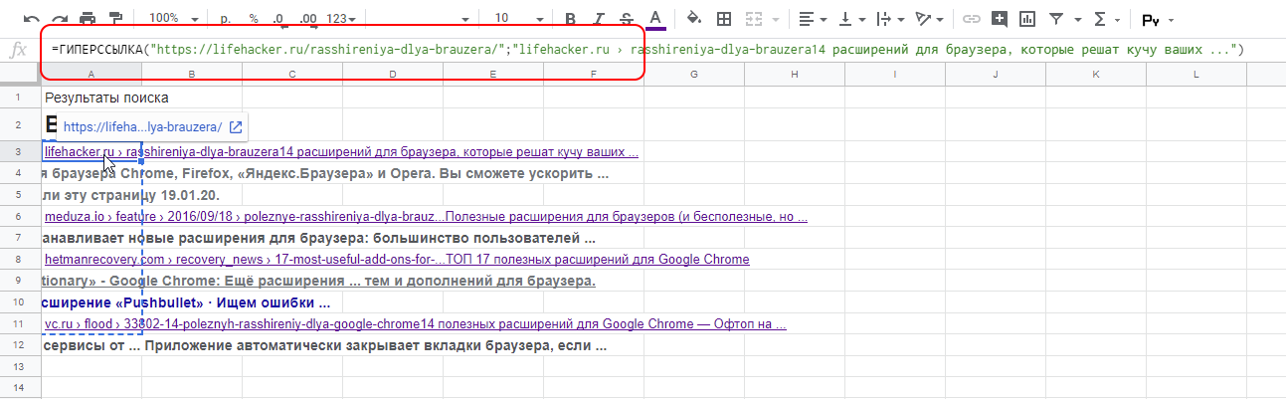Image resolution: width=1286 pixels, height=399 pixels.
Task: Click the text color A swatch
Action: coord(655,19)
